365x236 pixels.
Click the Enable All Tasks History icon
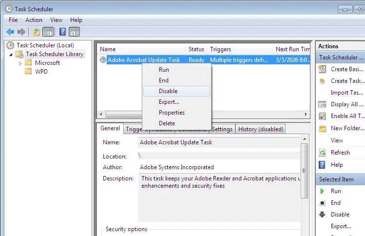tap(322, 116)
